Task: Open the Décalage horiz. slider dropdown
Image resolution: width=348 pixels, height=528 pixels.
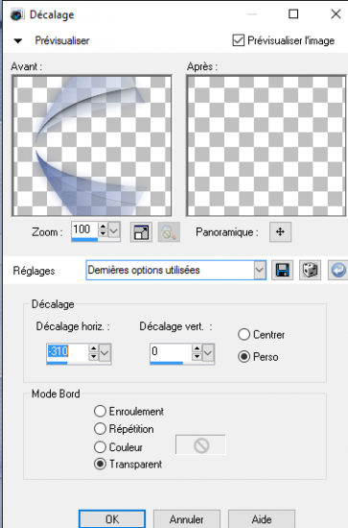Action: 104,353
